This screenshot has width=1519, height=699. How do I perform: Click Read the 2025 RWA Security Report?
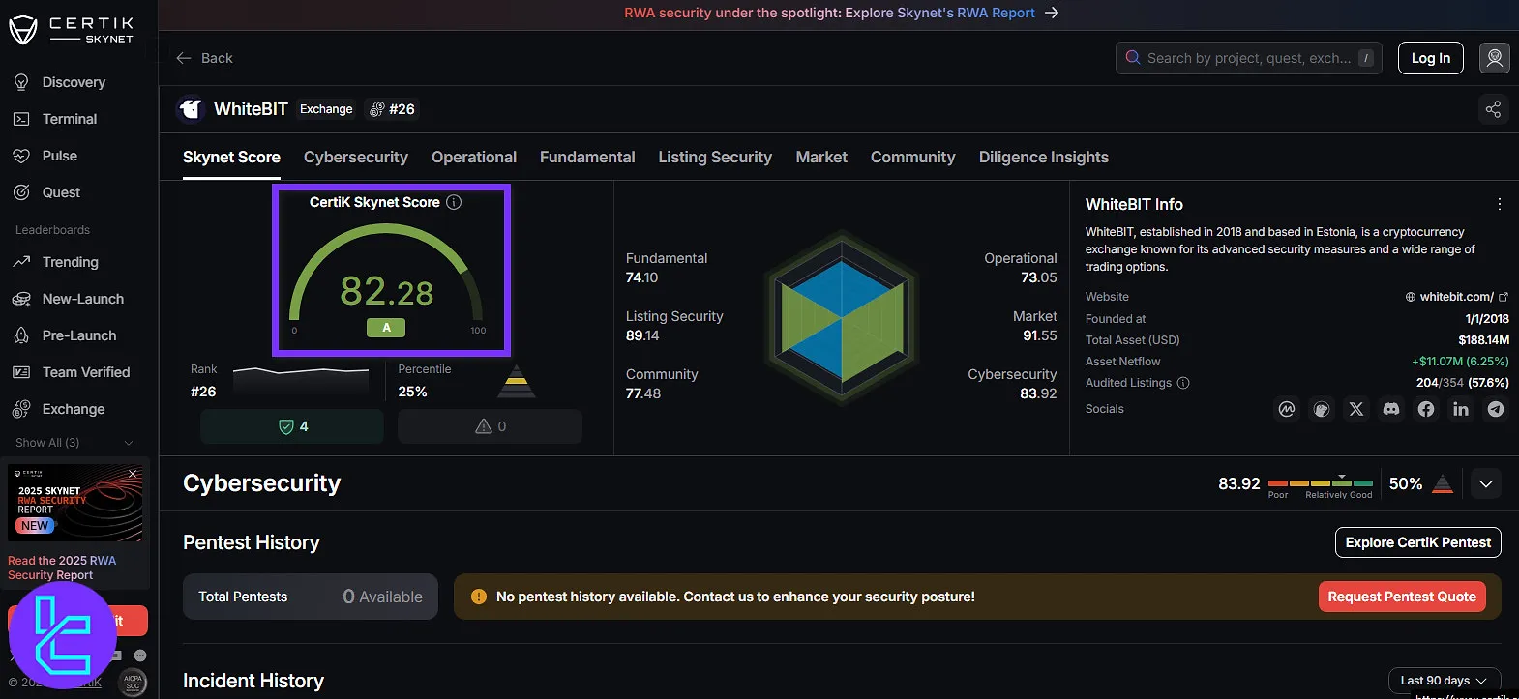click(62, 568)
